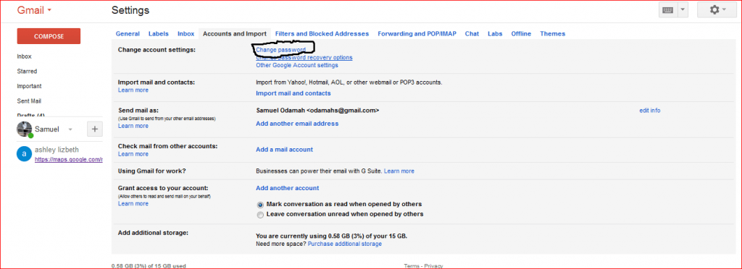Click the 'currently using 0.58 GB' storage text
Viewport: 742px width, 269px height.
(x=331, y=236)
